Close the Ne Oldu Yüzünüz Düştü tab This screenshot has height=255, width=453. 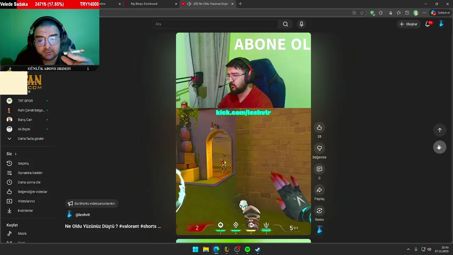point(233,4)
